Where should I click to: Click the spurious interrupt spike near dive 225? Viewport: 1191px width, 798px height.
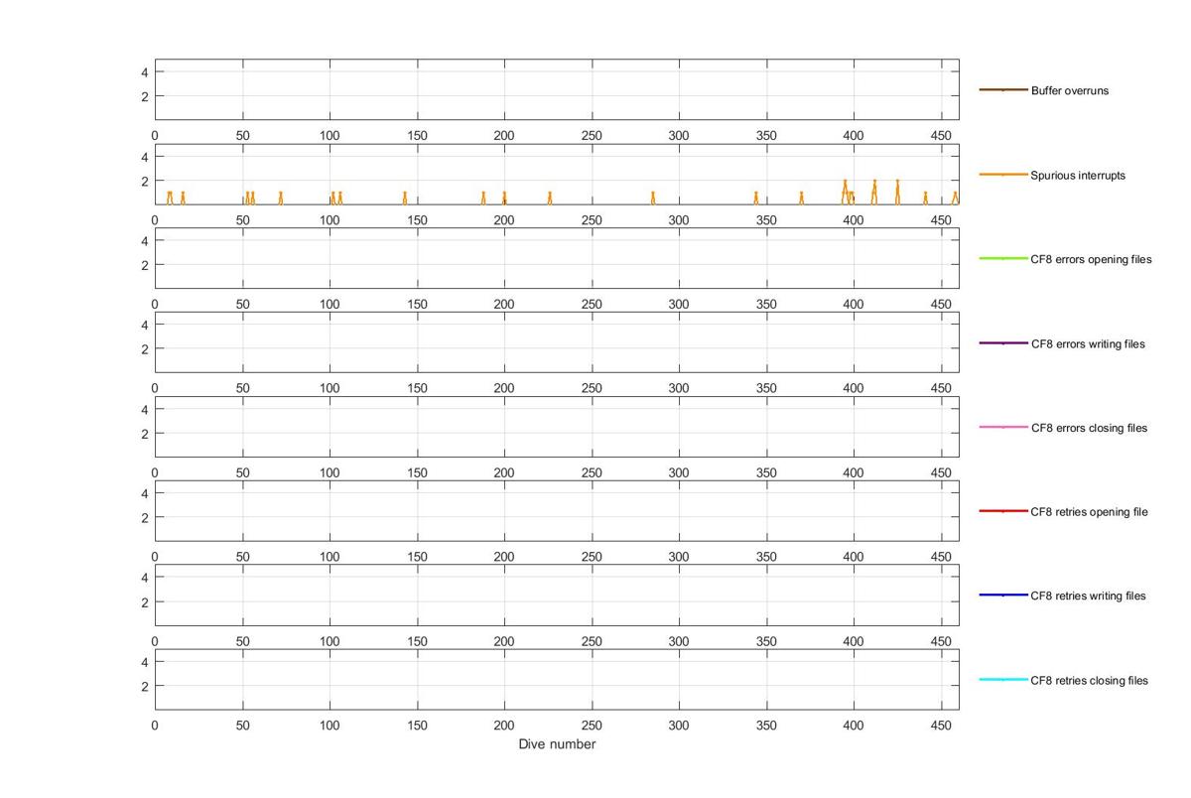click(549, 198)
